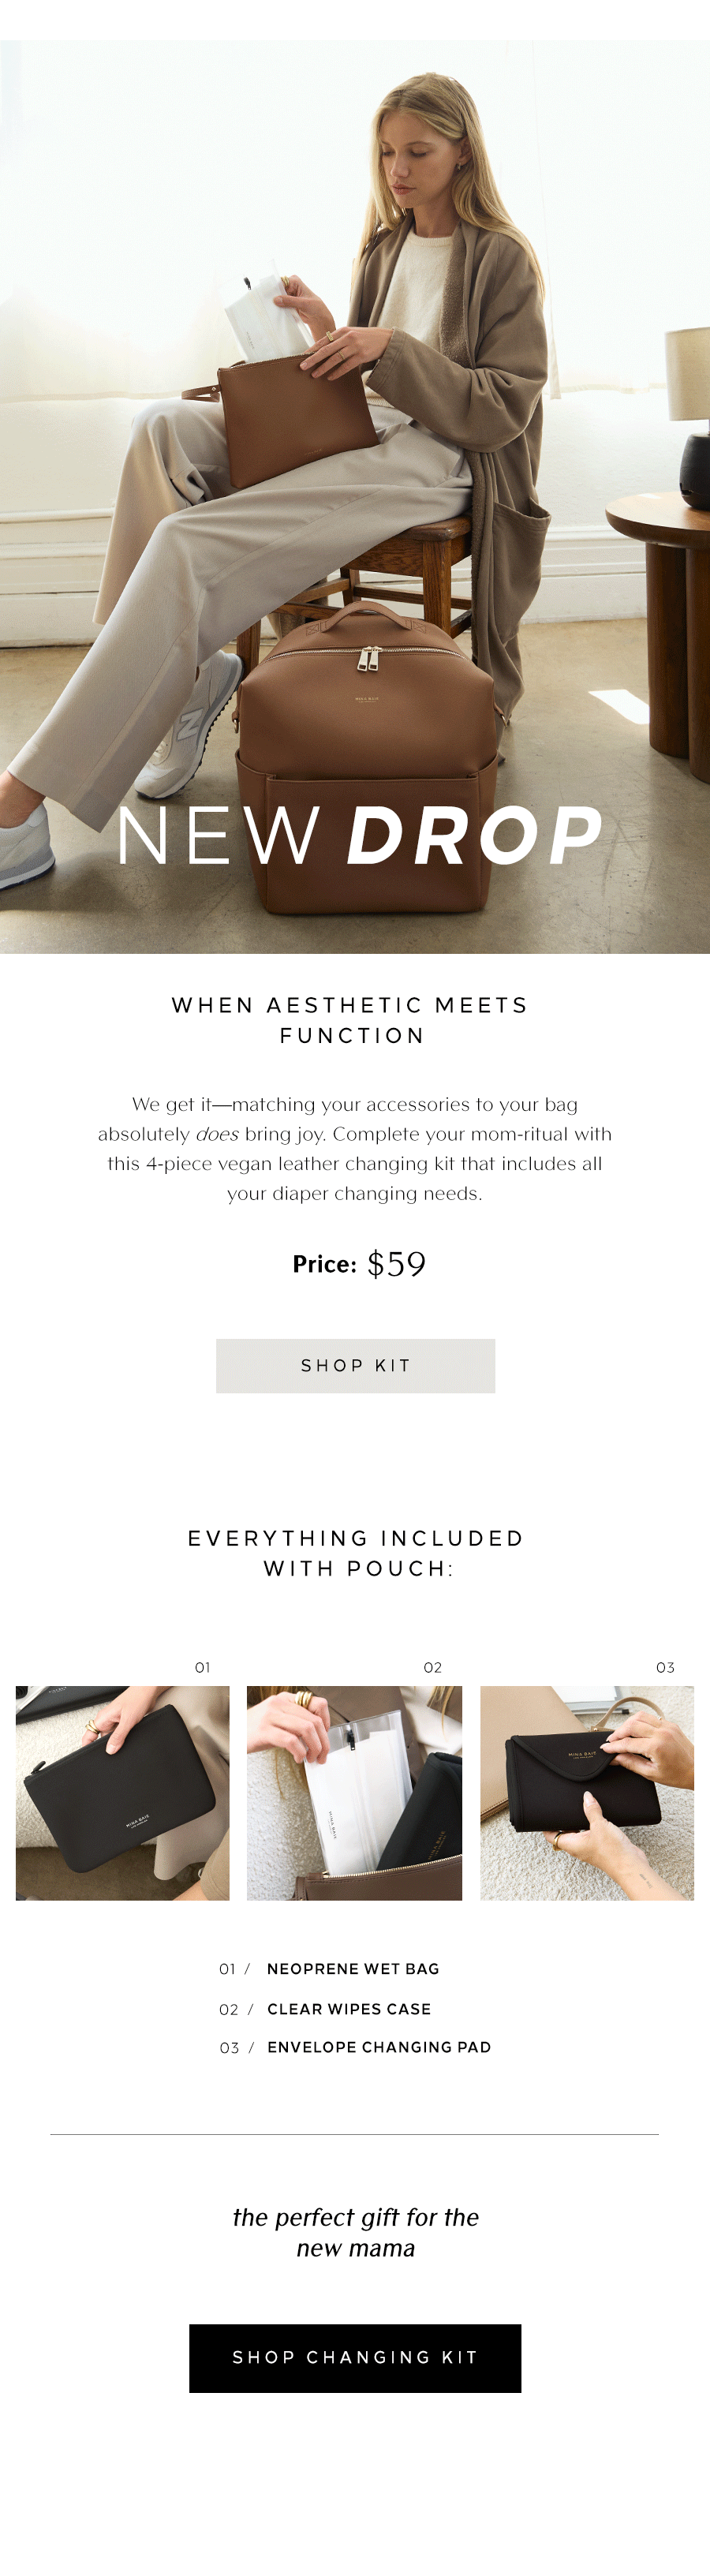Click the Everything Included With Pouch heading
This screenshot has height=2576, width=710.
tap(356, 1552)
